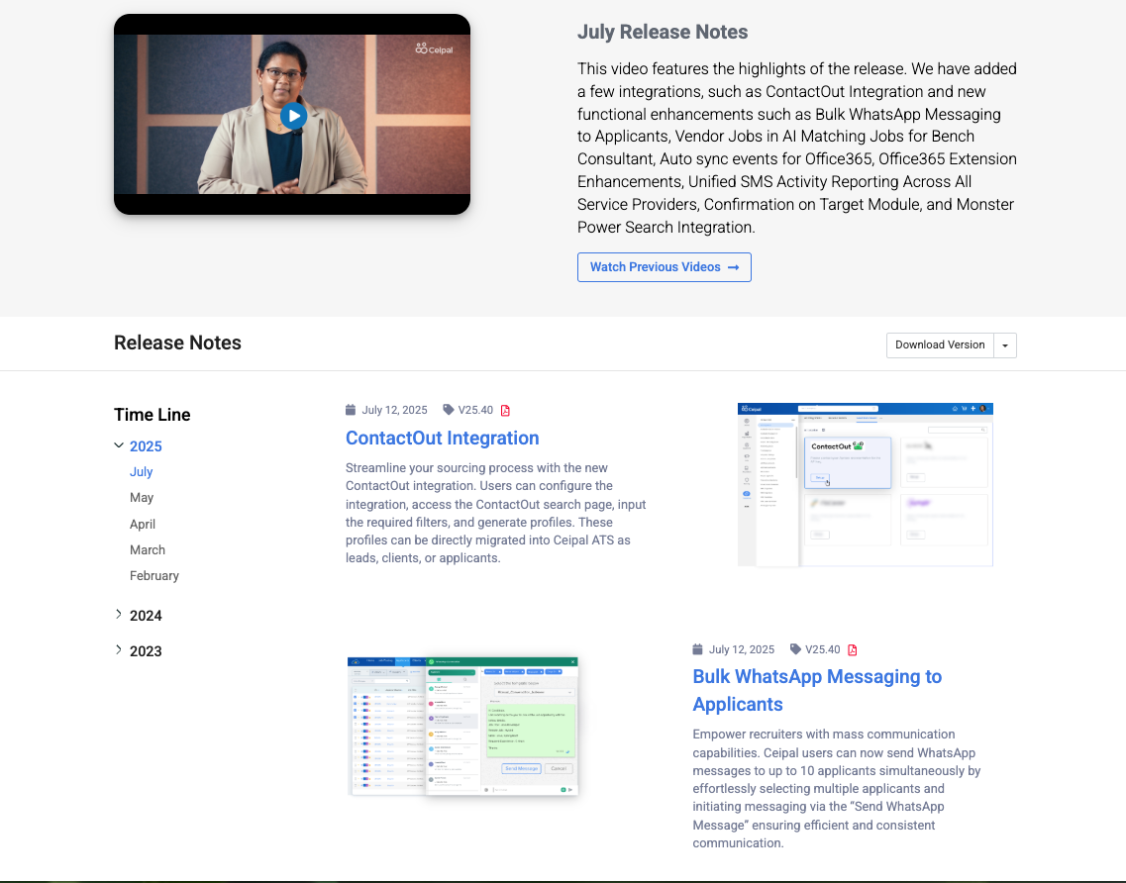1126x883 pixels.
Task: Open the Bulk WhatsApp Messaging screenshot thumbnail
Action: pos(463,727)
